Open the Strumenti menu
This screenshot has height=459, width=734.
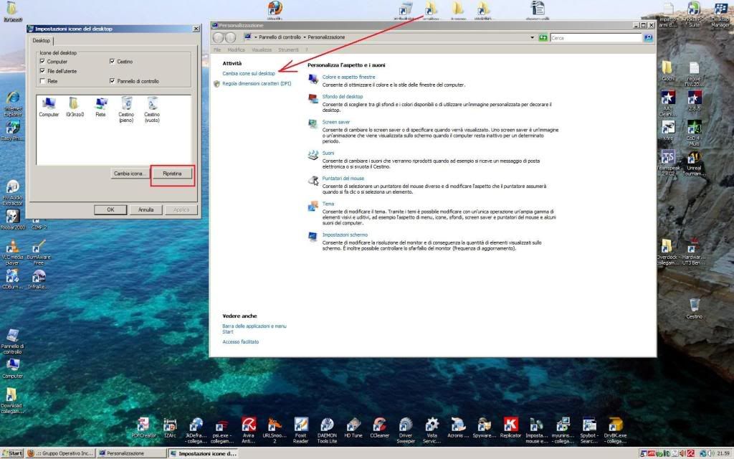point(288,50)
